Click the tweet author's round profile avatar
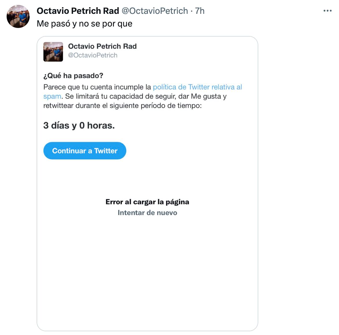Screen dimensions: 339x335 click(18, 16)
